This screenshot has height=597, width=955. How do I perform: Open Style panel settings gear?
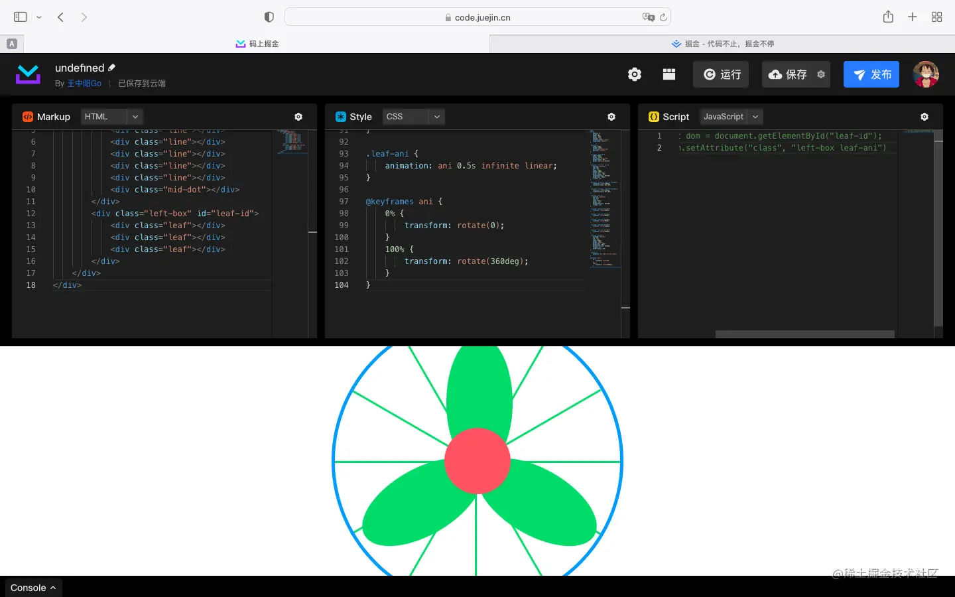[x=611, y=117]
